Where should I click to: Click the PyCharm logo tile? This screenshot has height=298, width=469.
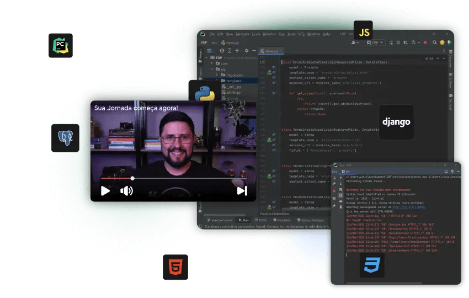coord(61,45)
